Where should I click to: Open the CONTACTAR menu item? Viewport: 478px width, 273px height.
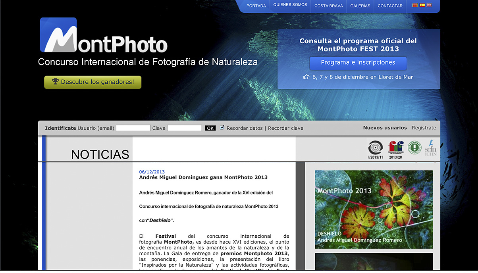pos(390,6)
